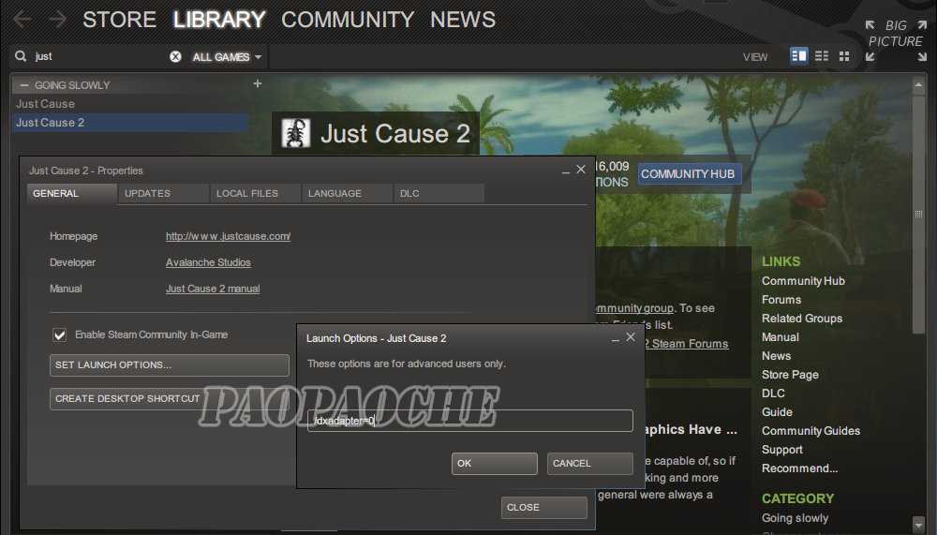Go back with the left arrow
The height and width of the screenshot is (535, 937).
click(22, 20)
